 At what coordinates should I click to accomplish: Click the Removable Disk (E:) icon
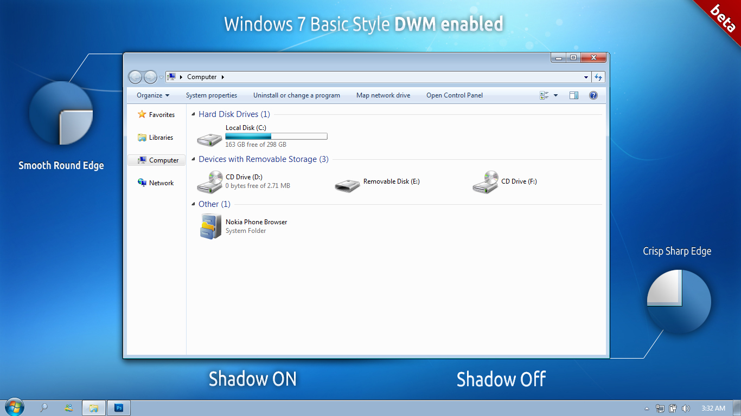point(347,185)
